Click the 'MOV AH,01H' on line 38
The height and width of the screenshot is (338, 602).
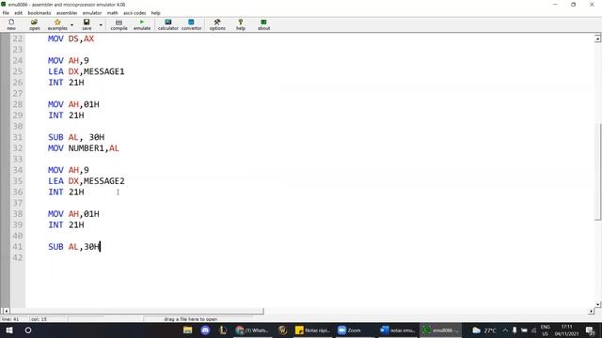point(73,214)
